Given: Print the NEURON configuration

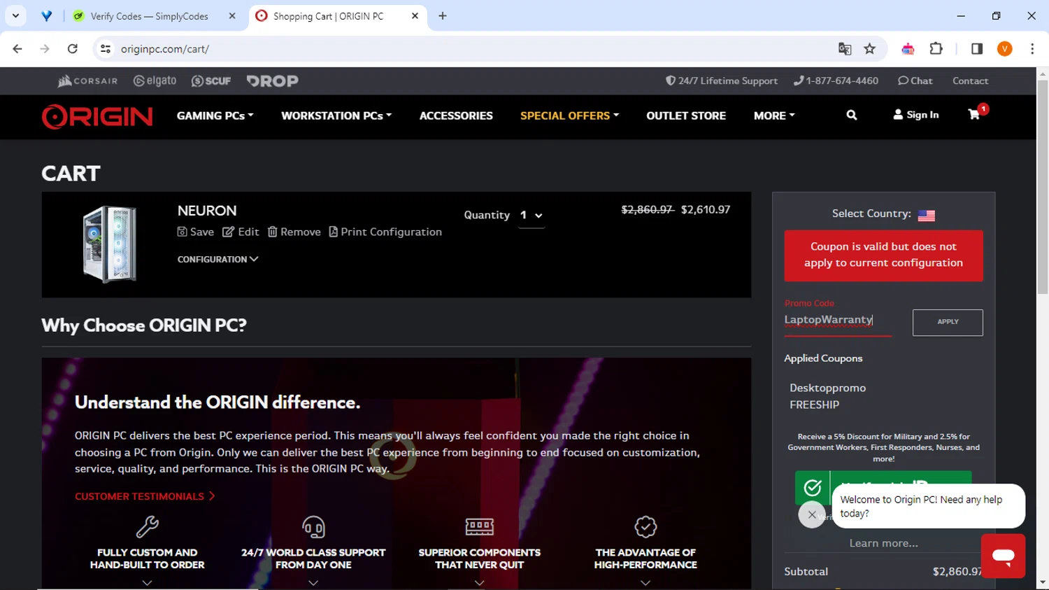Looking at the screenshot, I should (x=385, y=232).
